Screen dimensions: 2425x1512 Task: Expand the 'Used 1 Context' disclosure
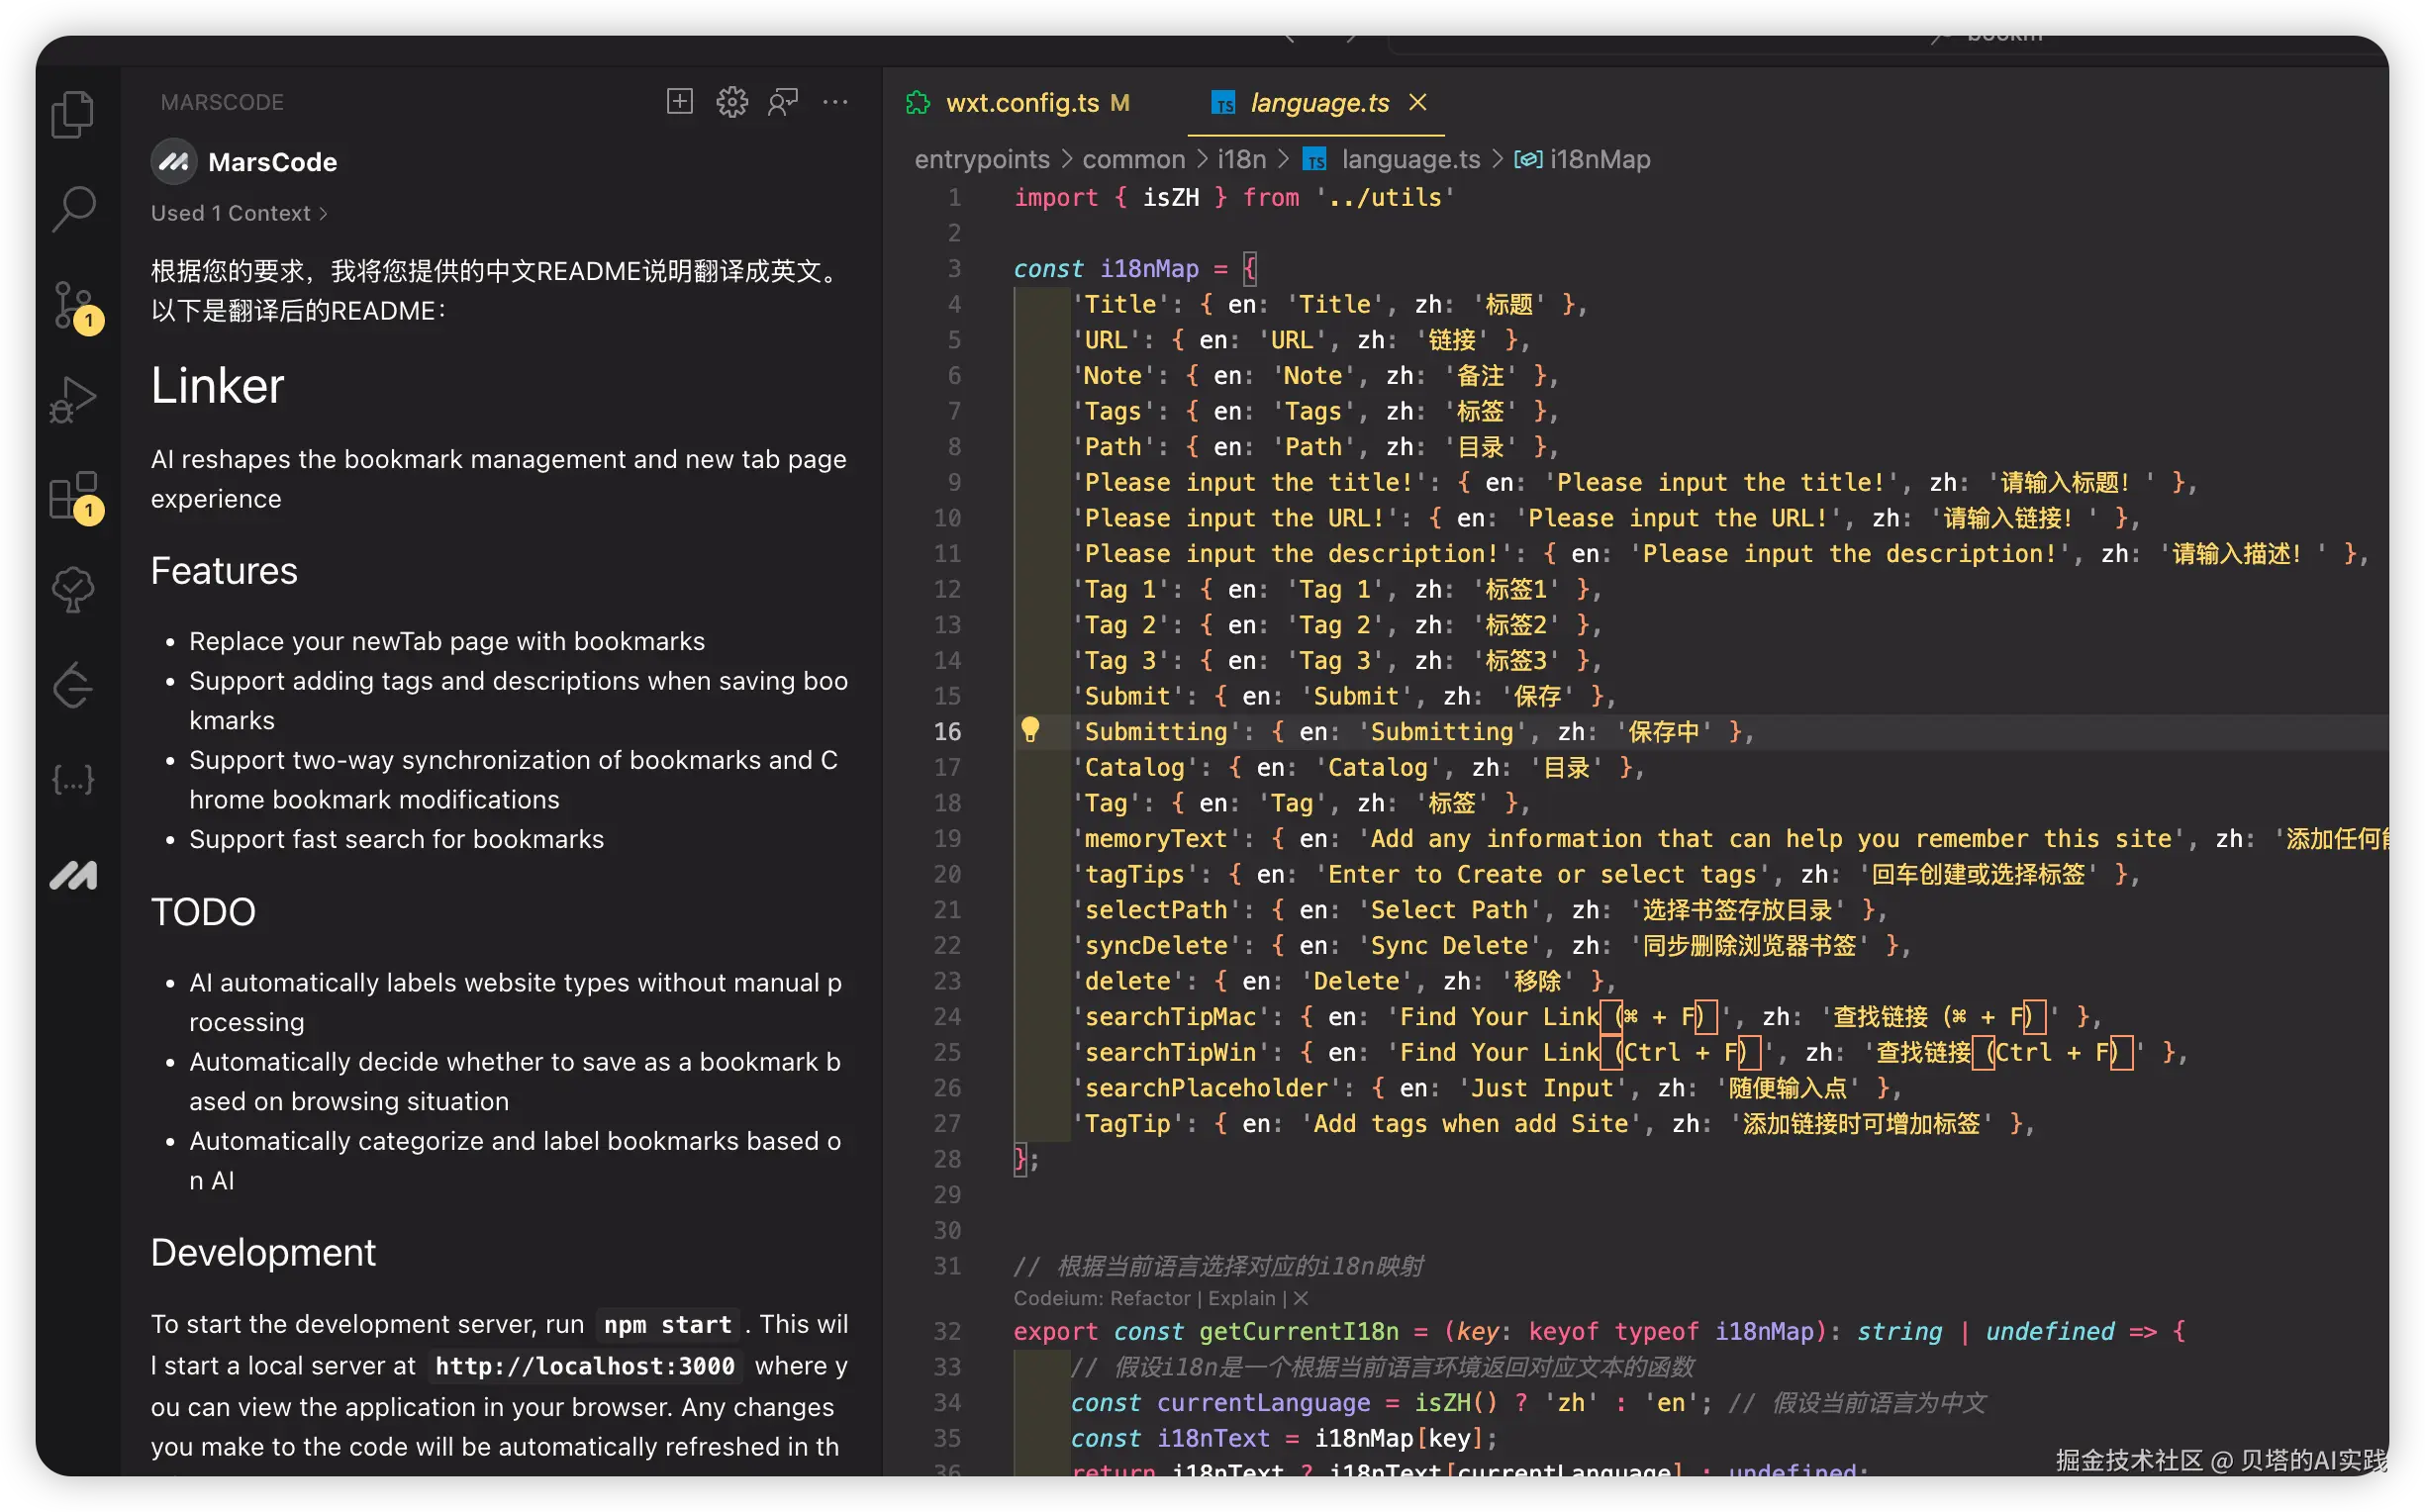[238, 212]
